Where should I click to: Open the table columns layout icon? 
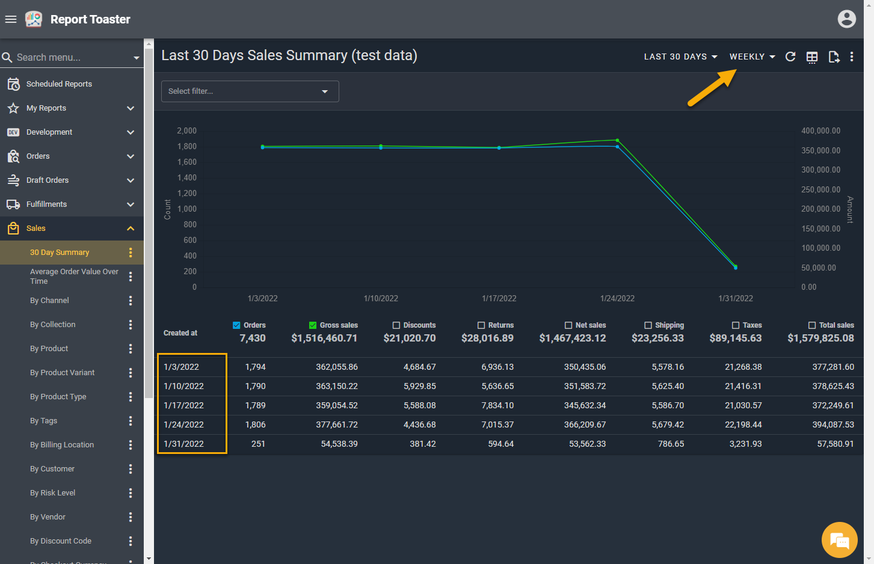812,57
